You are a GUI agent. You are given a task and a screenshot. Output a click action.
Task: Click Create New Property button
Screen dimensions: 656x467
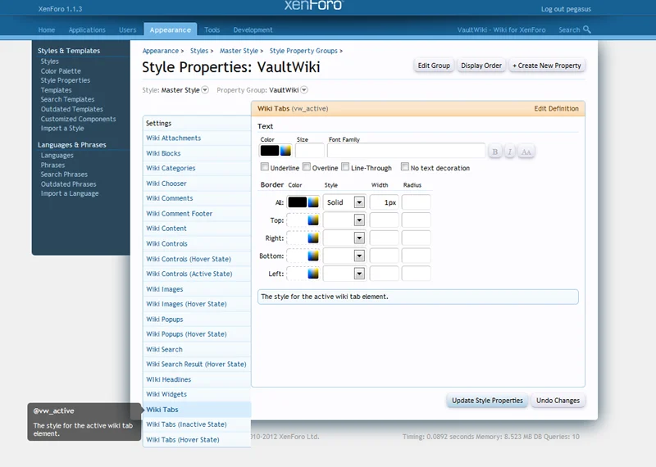coord(547,66)
